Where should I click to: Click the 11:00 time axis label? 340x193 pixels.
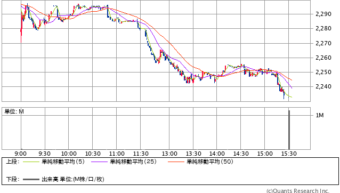tap(117, 154)
